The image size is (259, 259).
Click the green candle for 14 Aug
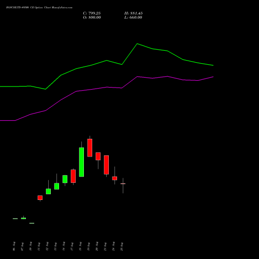pyautogui.click(x=65, y=179)
